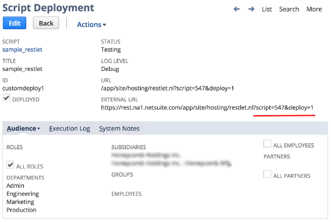331x222 pixels.
Task: Open the sample_restlet script link
Action: coord(22,50)
